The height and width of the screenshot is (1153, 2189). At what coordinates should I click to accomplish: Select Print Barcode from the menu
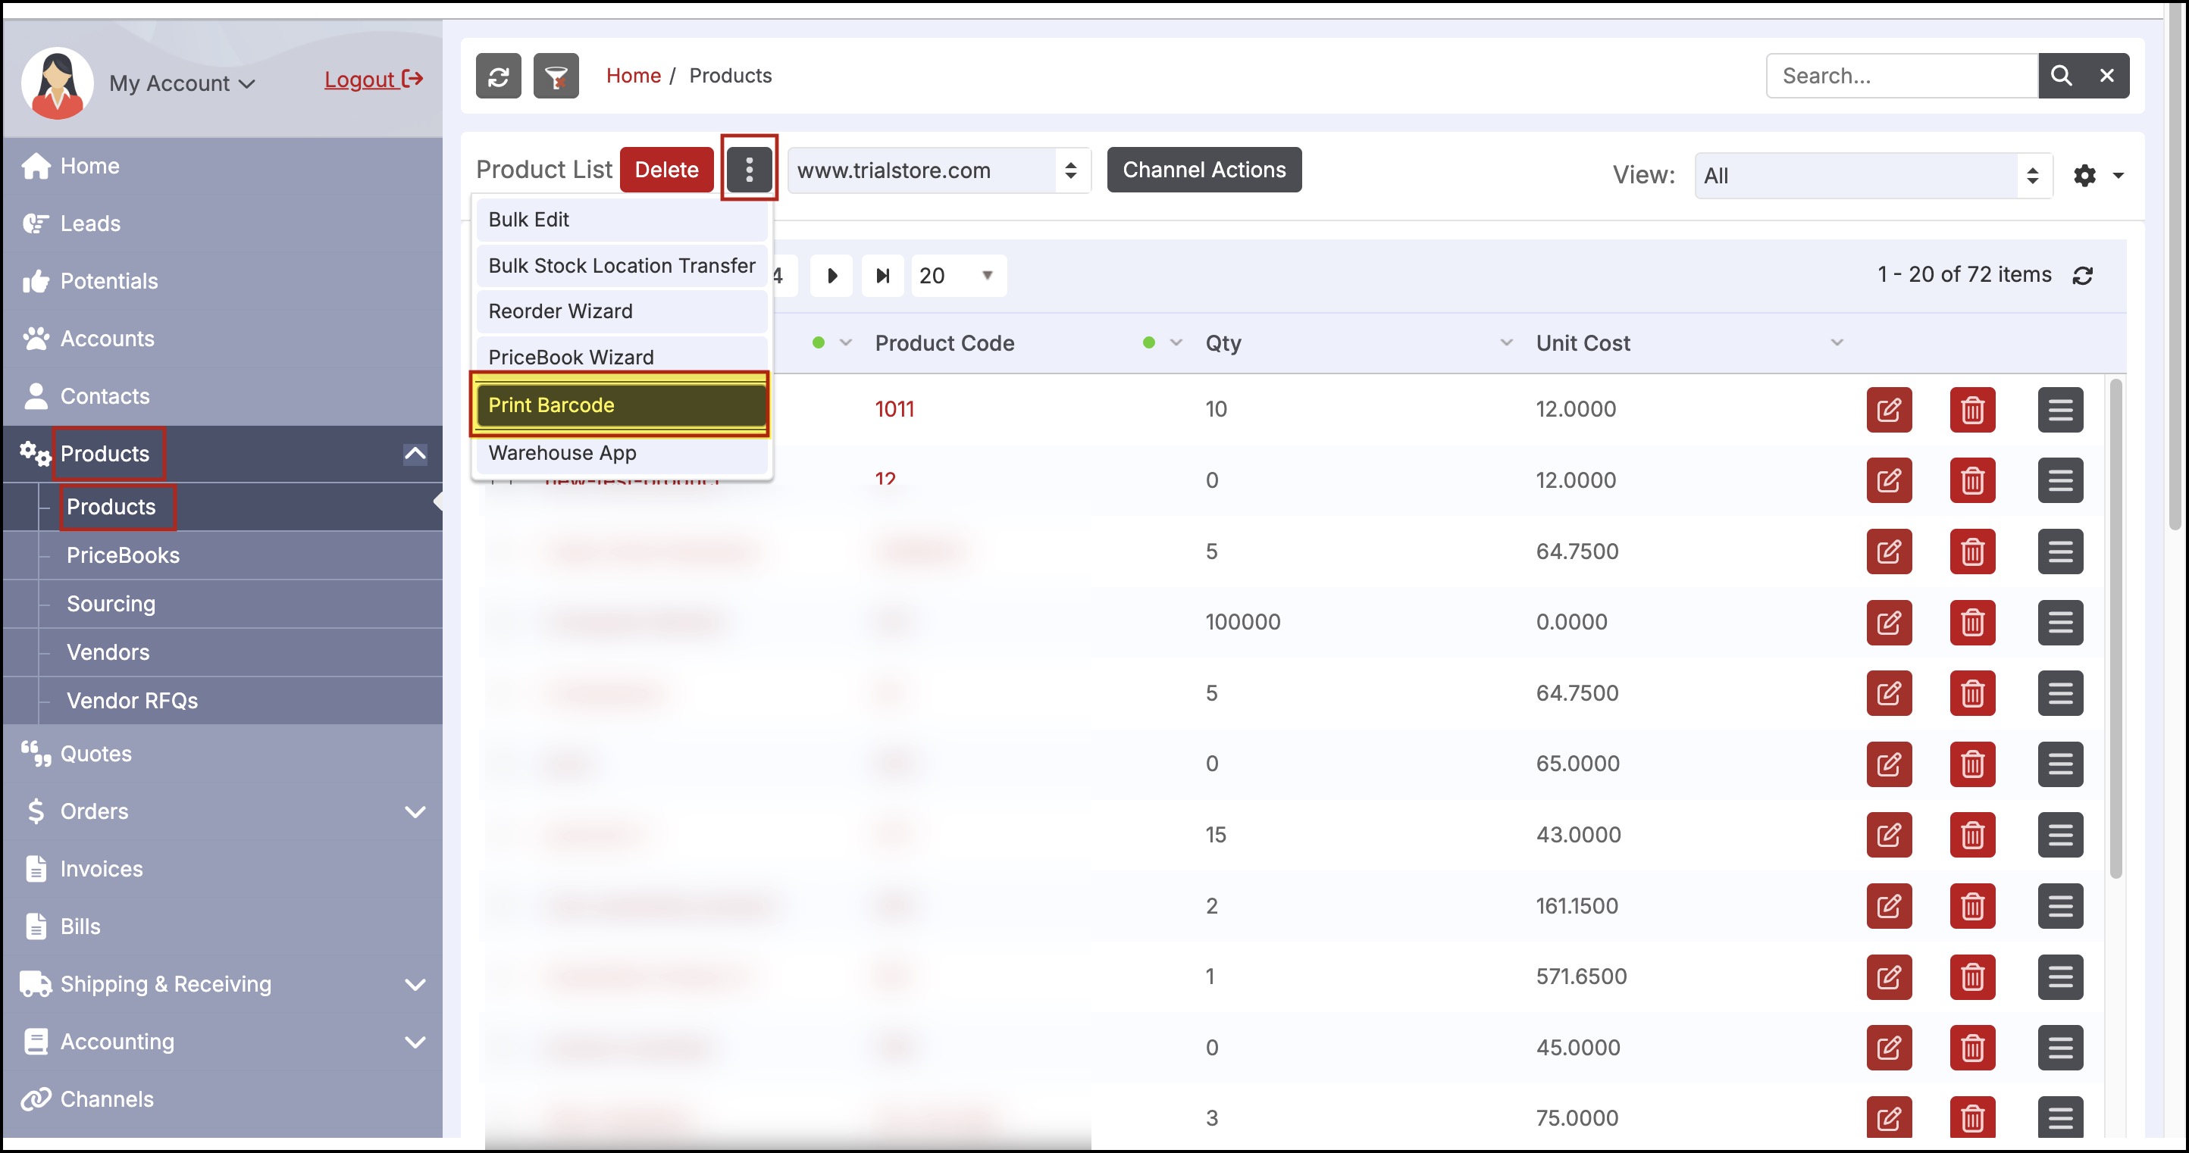[x=620, y=405]
